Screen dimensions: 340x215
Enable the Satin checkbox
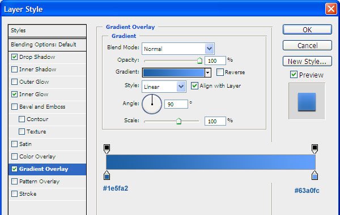14,144
